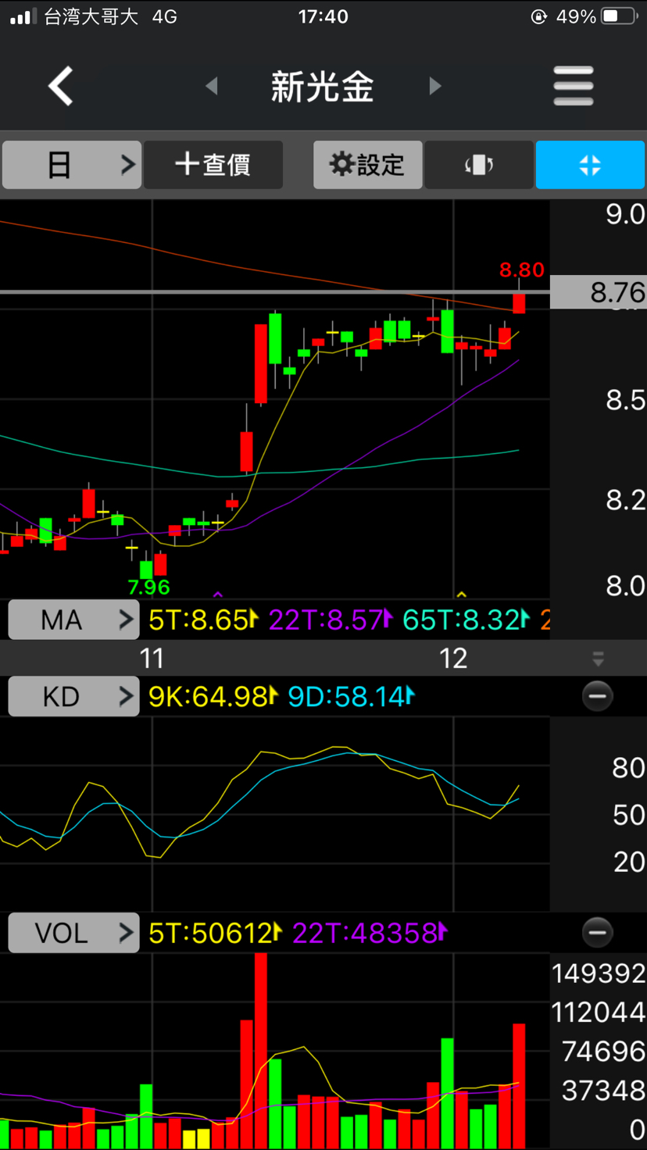
Task: Switch to previous stock with left triangle
Action: click(x=211, y=86)
